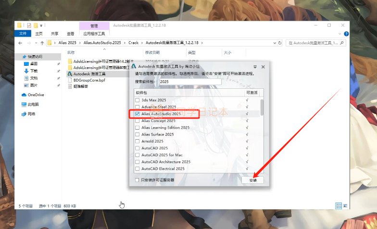
Task: Refresh the current folder view
Action: tap(280, 43)
